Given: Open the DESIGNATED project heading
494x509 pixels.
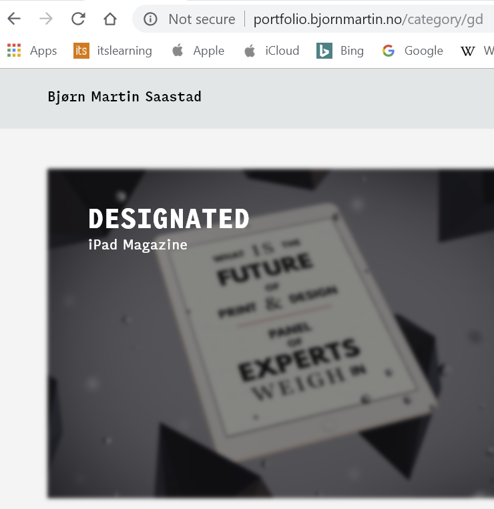Looking at the screenshot, I should [169, 219].
